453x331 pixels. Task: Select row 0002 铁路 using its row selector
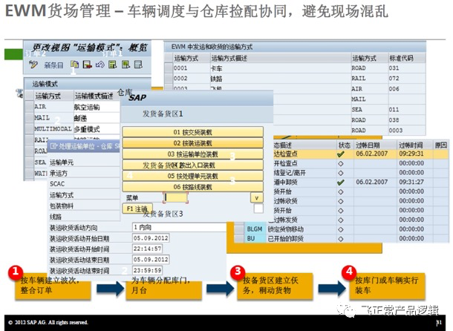(169, 79)
